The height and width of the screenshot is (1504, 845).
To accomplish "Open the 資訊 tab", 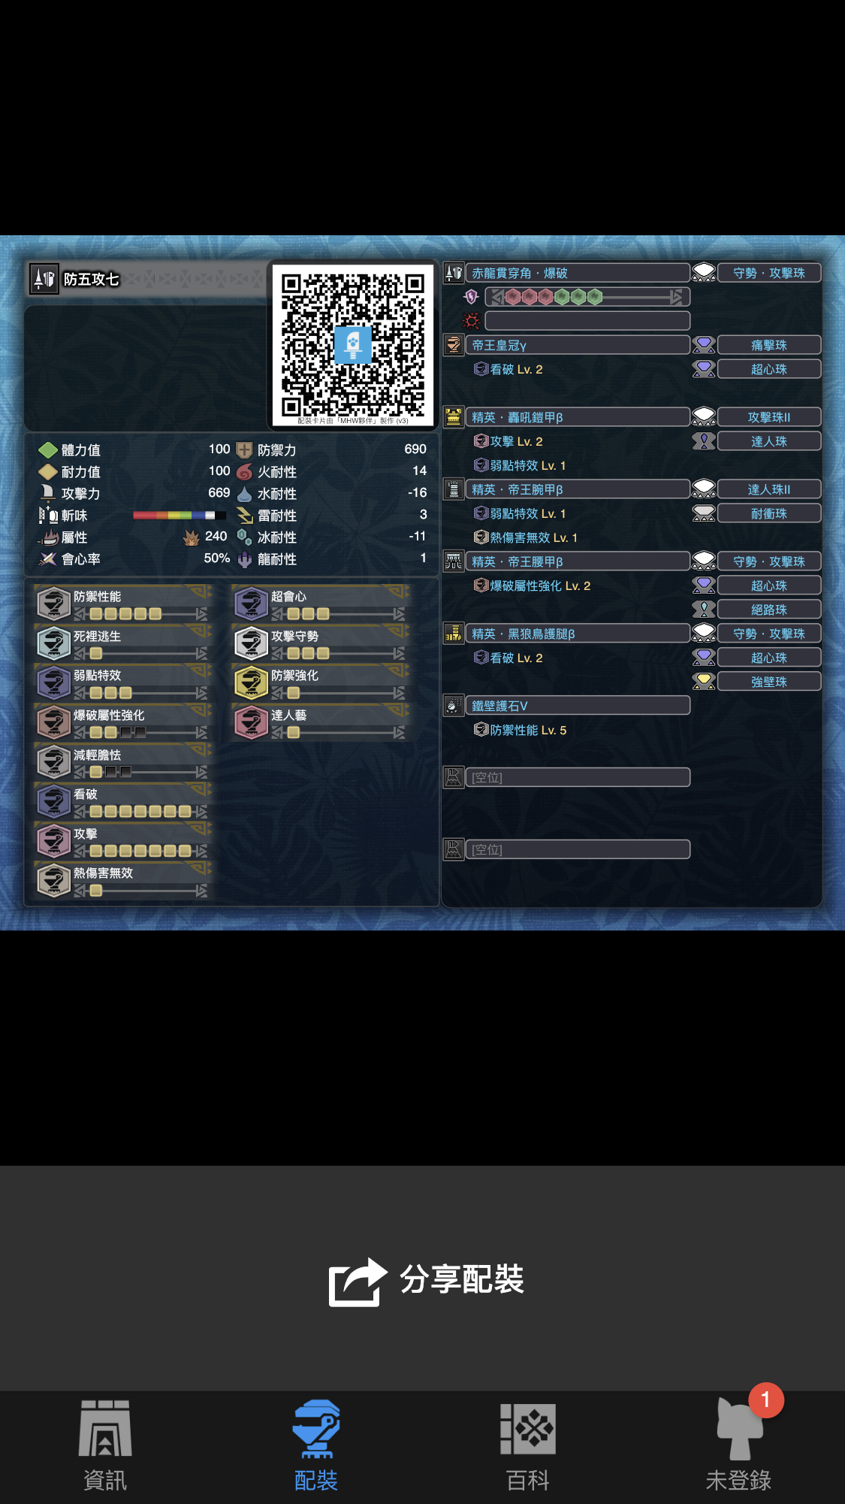I will [x=105, y=1446].
